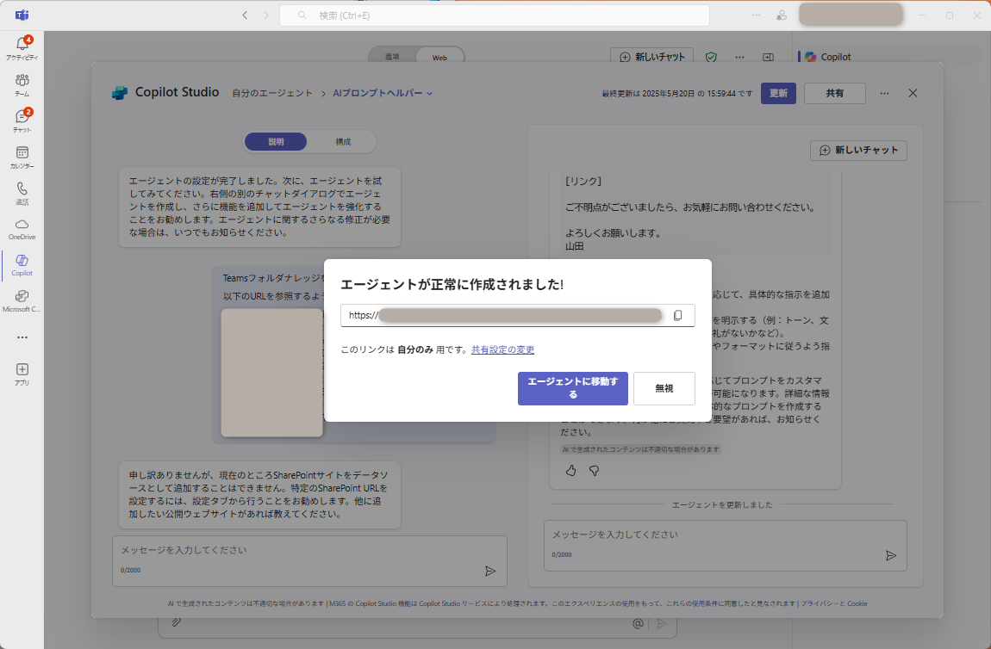Toggle the side panel layout icon
Viewport: 991px width, 649px height.
click(768, 57)
